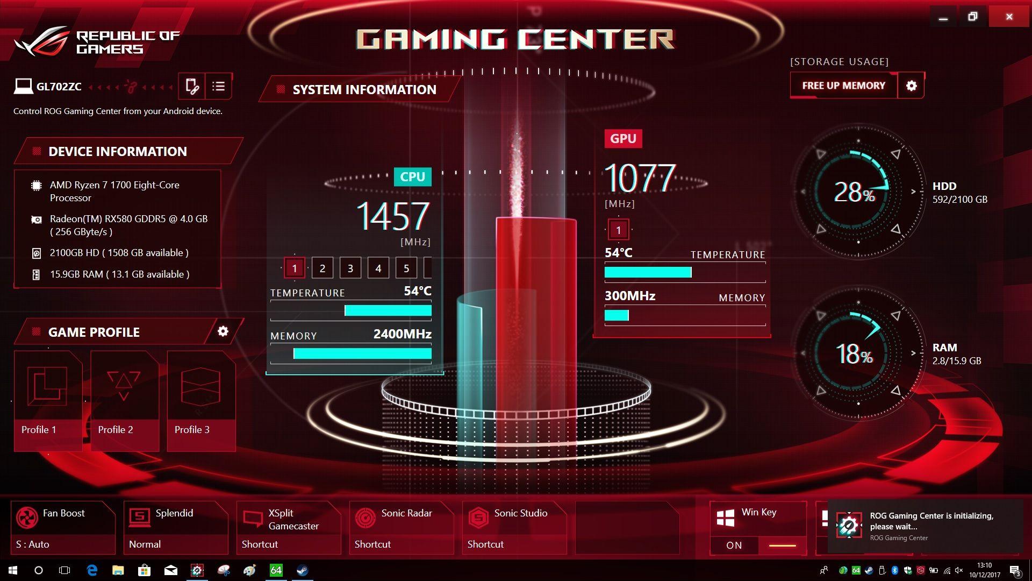Select CPU core 3 tab

(351, 267)
